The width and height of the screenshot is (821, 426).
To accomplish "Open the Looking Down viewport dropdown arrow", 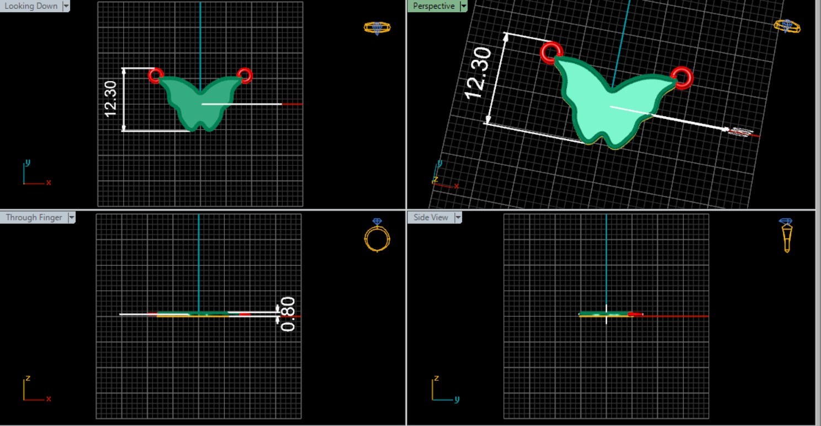I will click(x=66, y=6).
